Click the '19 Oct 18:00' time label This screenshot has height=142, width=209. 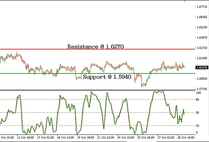click(85, 138)
